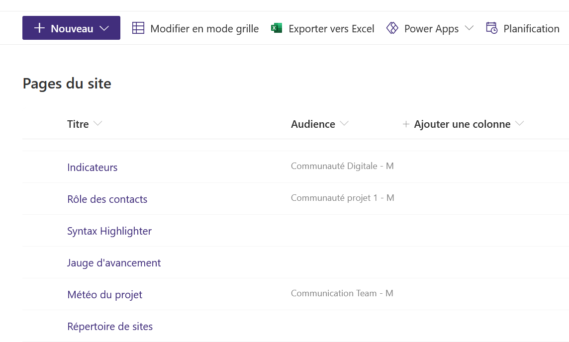
Task: Open the Répertoire de sites page
Action: (109, 327)
